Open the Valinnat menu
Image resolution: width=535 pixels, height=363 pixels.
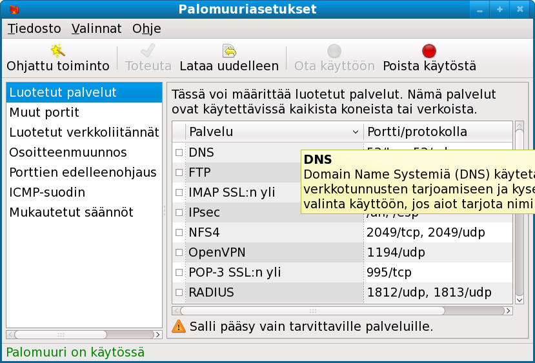[97, 28]
